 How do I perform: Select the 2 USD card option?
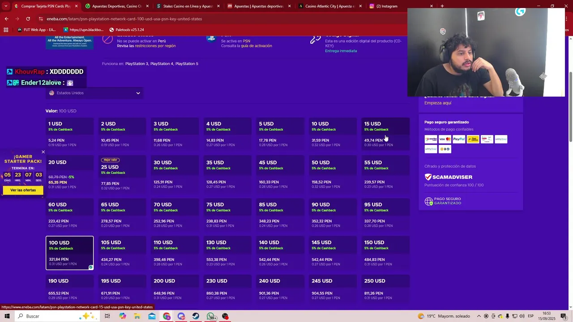point(122,134)
